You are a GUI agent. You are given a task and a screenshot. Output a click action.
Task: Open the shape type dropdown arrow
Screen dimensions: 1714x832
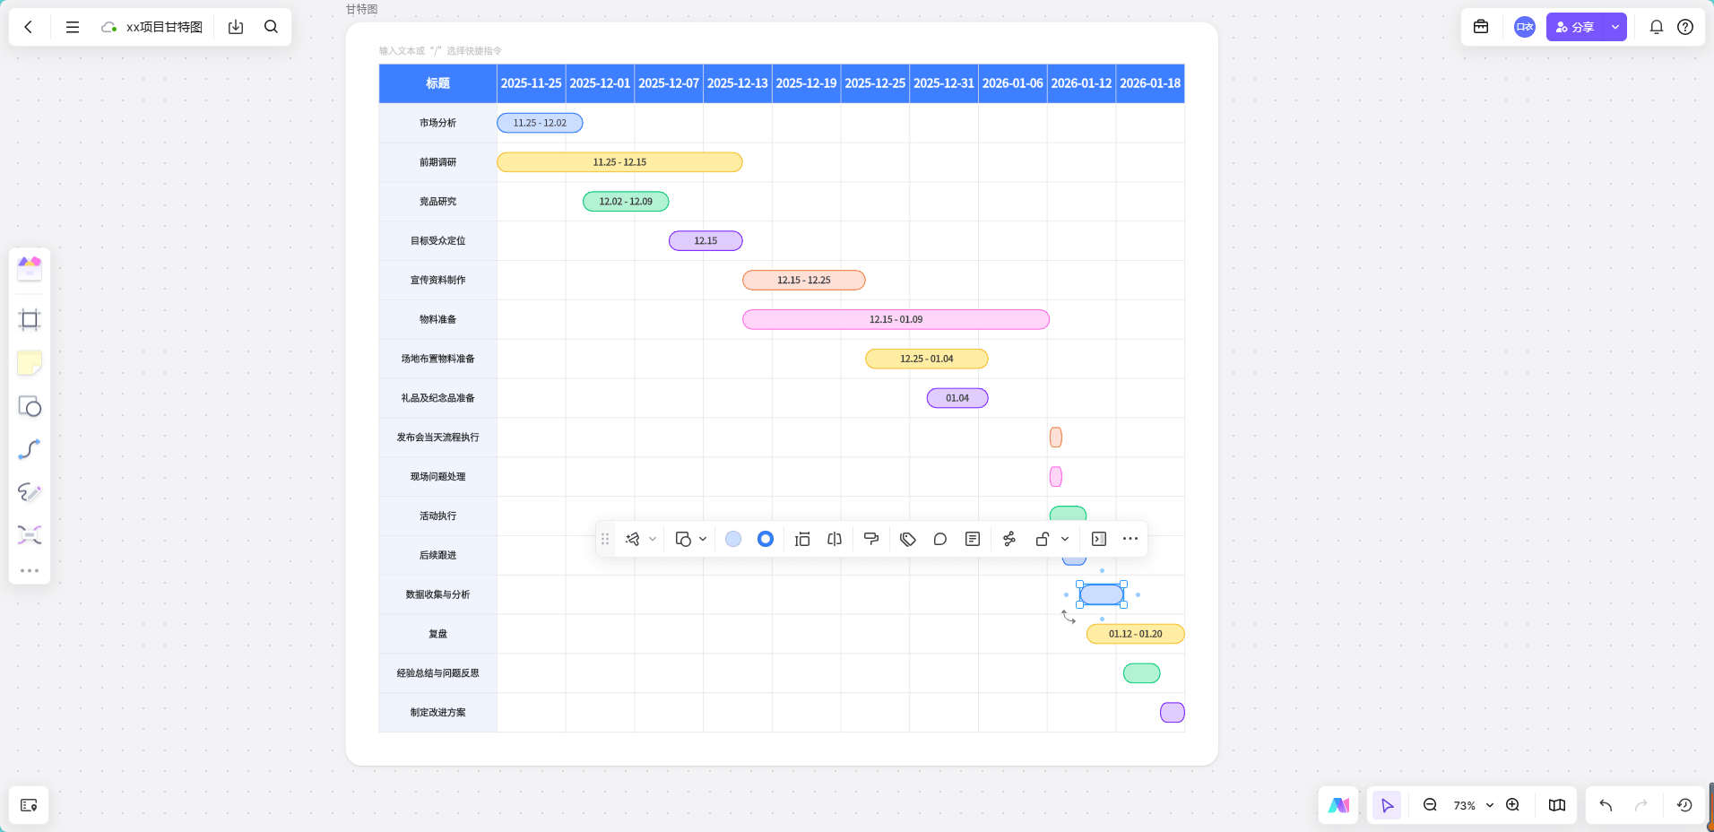point(703,539)
